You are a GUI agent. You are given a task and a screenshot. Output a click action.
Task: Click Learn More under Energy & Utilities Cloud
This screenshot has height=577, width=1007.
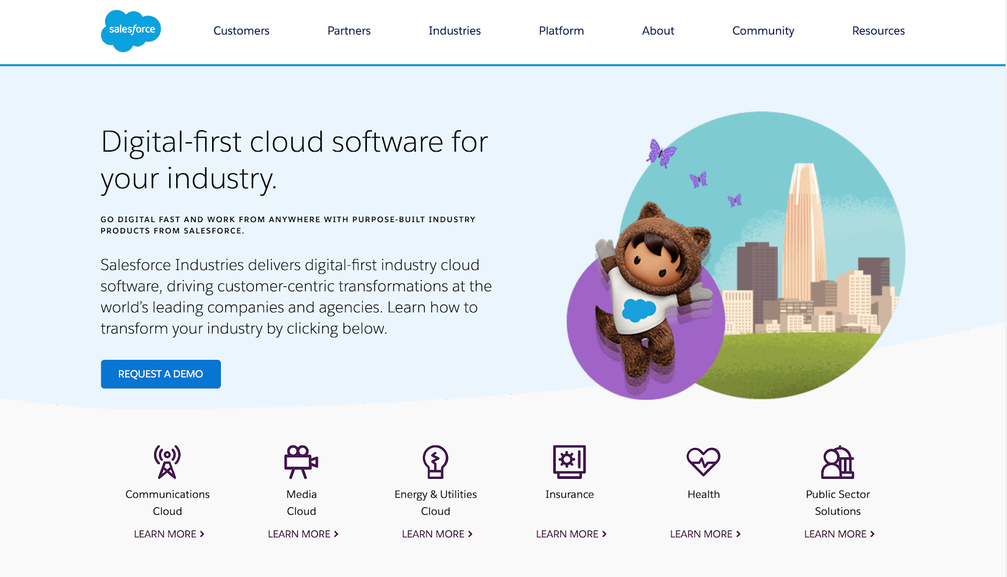pyautogui.click(x=437, y=534)
